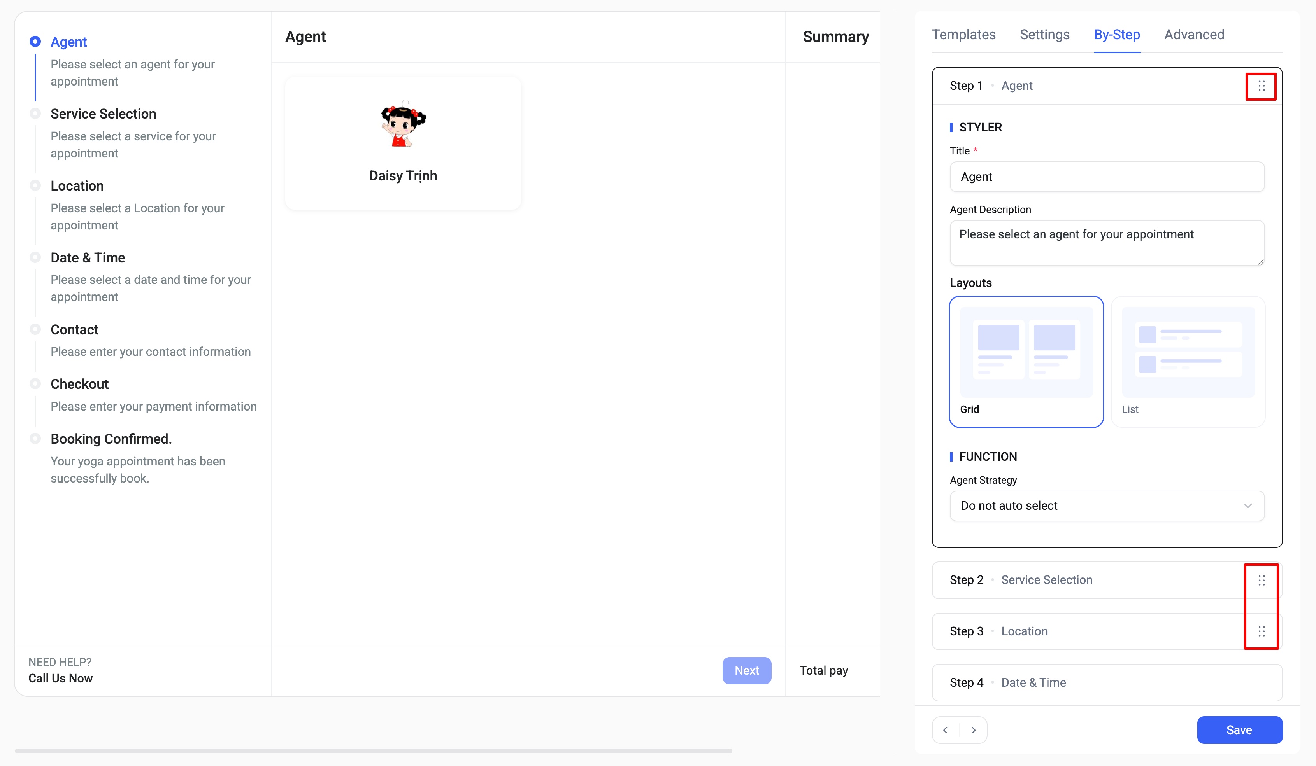Image resolution: width=1316 pixels, height=766 pixels.
Task: Click the next arrow in bottom pager
Action: point(974,730)
